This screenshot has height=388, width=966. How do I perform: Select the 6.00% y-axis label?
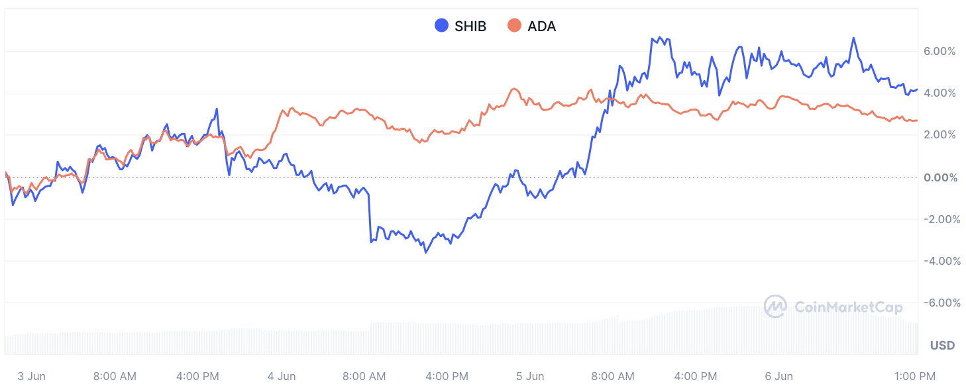point(939,52)
